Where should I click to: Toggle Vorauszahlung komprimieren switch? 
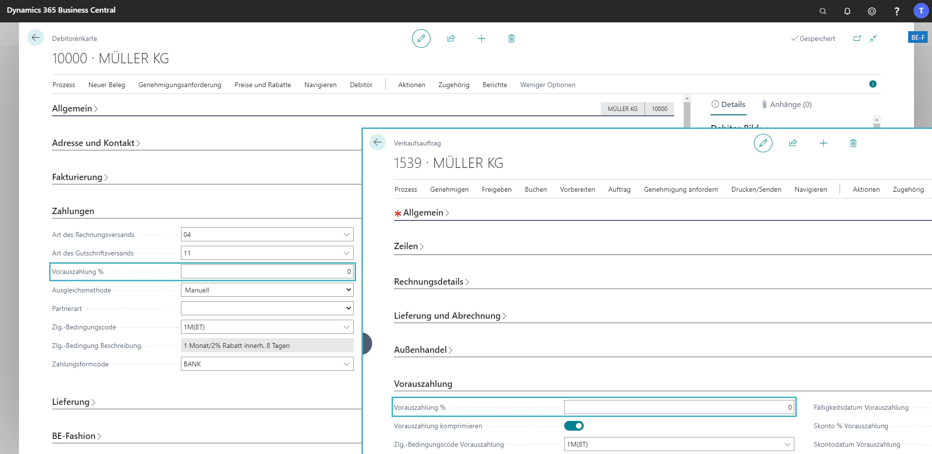574,426
